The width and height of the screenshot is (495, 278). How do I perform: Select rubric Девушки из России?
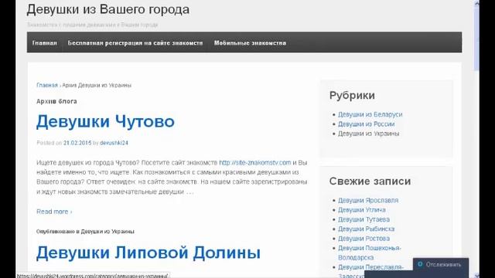coord(366,124)
